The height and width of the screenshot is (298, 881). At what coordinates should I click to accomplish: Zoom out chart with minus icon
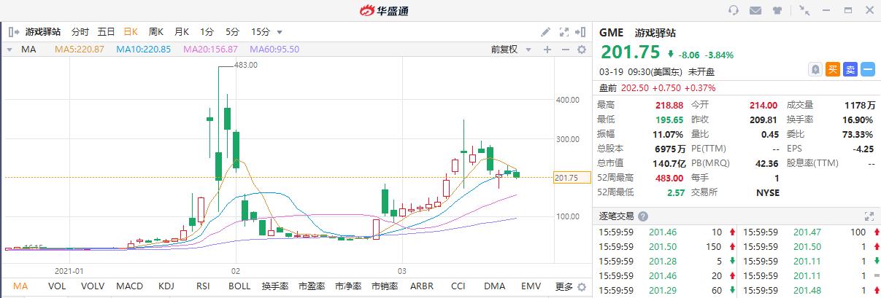click(x=565, y=50)
